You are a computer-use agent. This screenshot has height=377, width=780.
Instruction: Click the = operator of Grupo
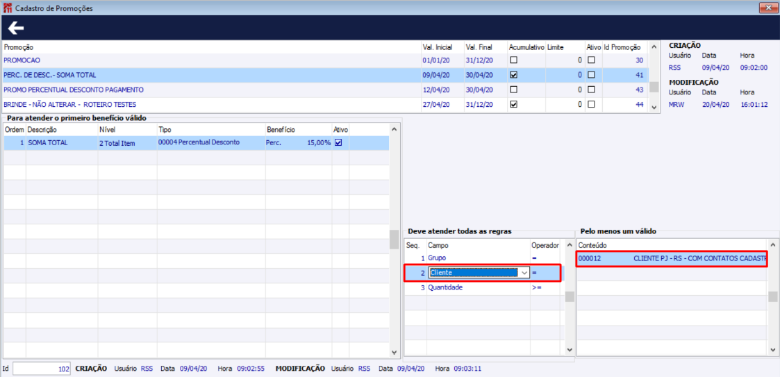(533, 258)
